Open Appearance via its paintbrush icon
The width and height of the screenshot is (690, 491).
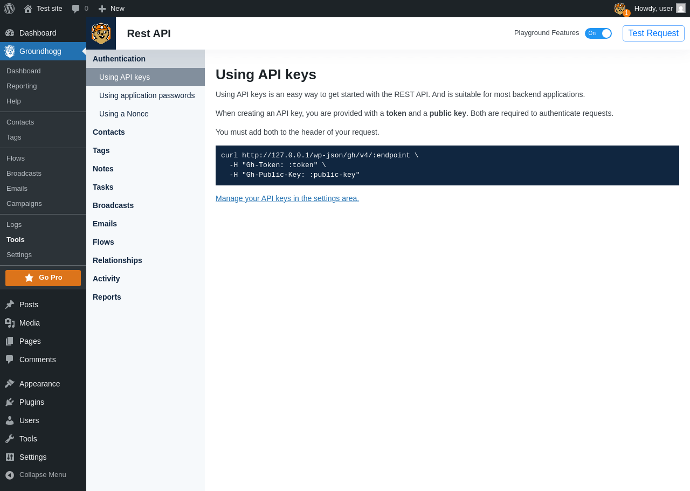(10, 384)
